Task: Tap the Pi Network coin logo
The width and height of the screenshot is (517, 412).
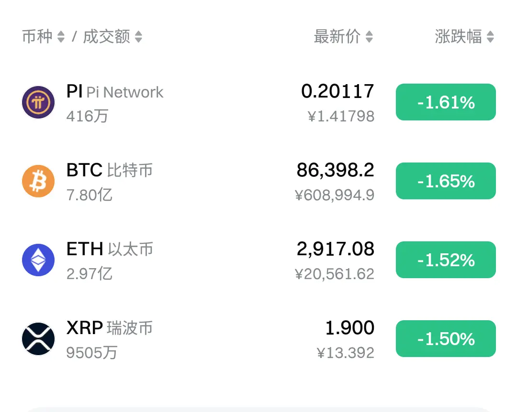Action: (x=38, y=102)
